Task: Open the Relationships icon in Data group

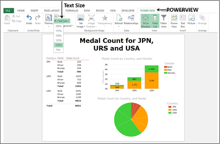Action: 131,18
